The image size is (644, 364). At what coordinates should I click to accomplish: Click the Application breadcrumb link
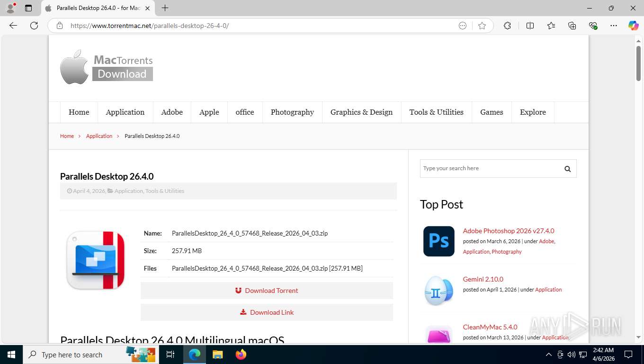[x=99, y=136]
